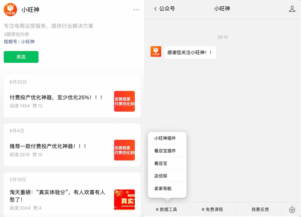Tap the 公众号 back label
The height and width of the screenshot is (217, 301).
click(167, 9)
